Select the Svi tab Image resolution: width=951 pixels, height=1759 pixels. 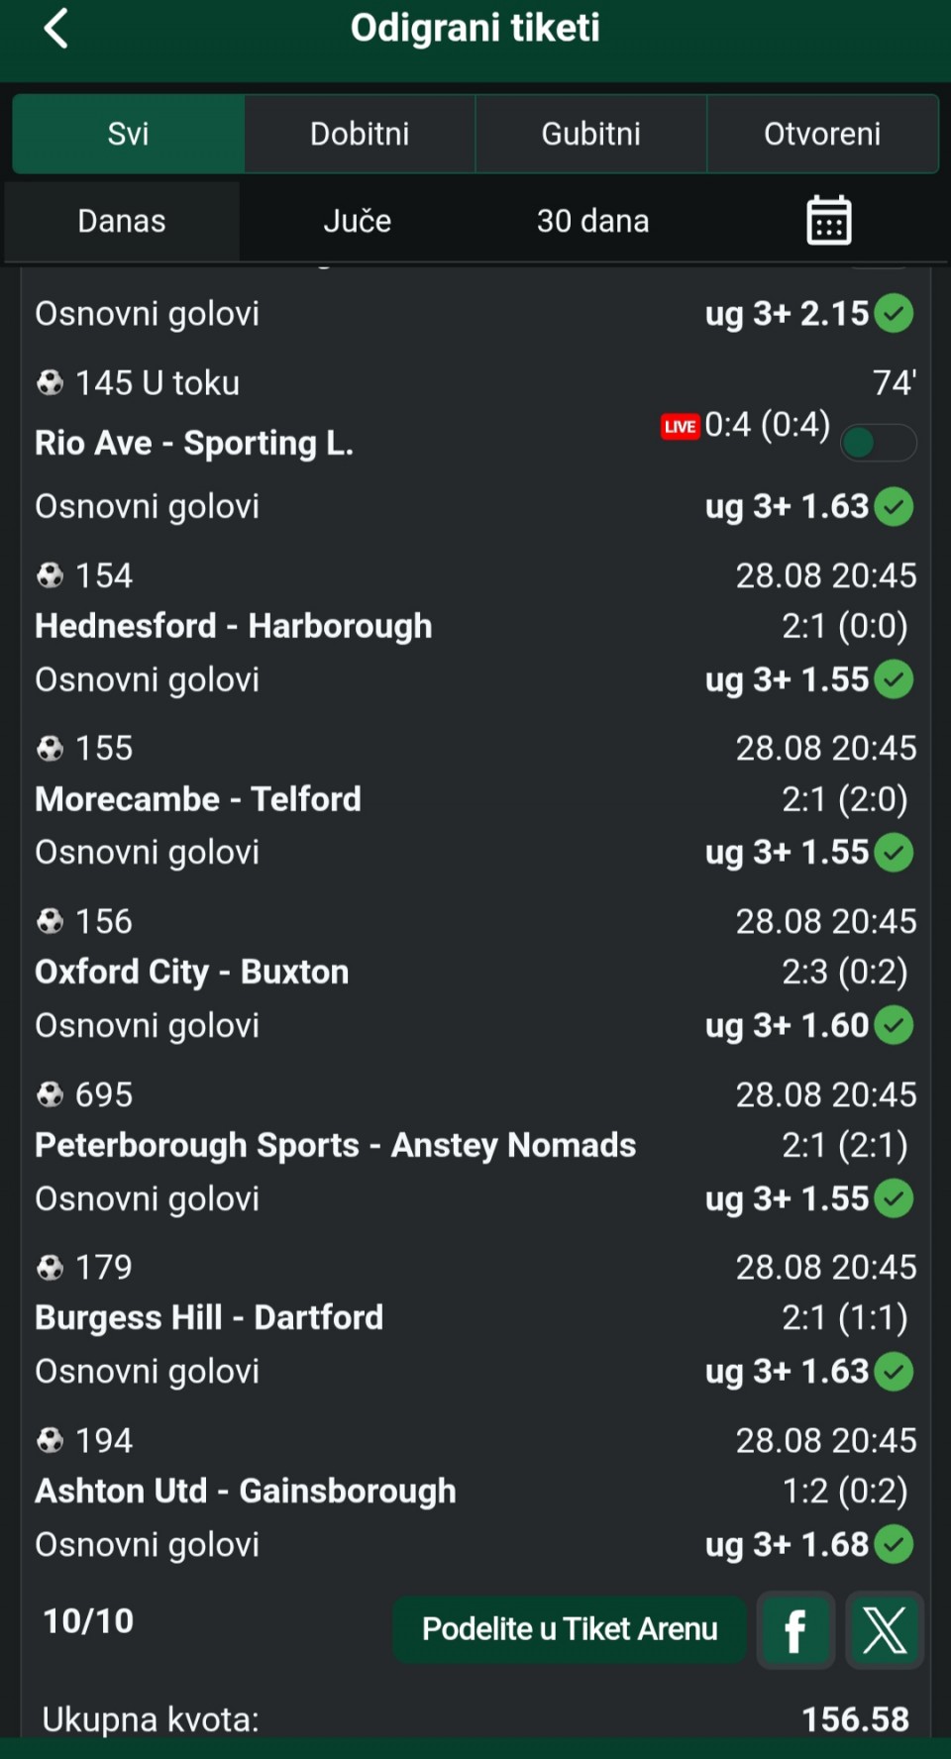point(129,134)
